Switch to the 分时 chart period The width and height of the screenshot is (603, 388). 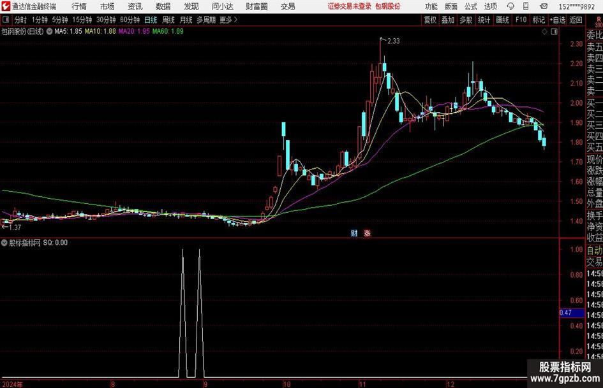(x=21, y=20)
